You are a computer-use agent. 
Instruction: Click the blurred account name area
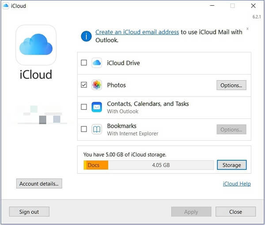(x=42, y=115)
